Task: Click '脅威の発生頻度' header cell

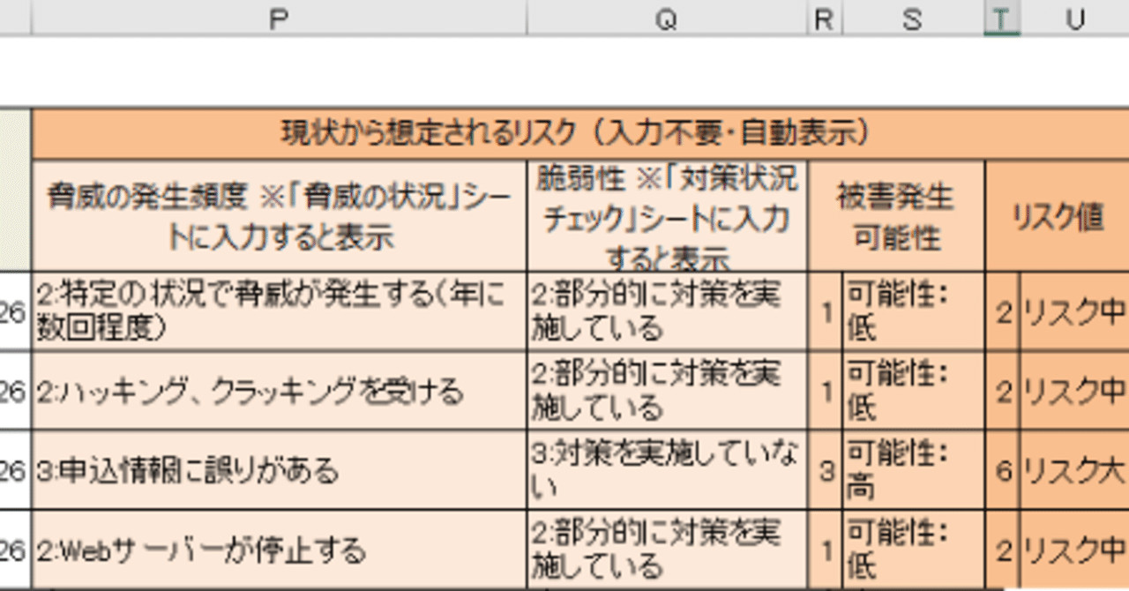Action: pos(280,215)
